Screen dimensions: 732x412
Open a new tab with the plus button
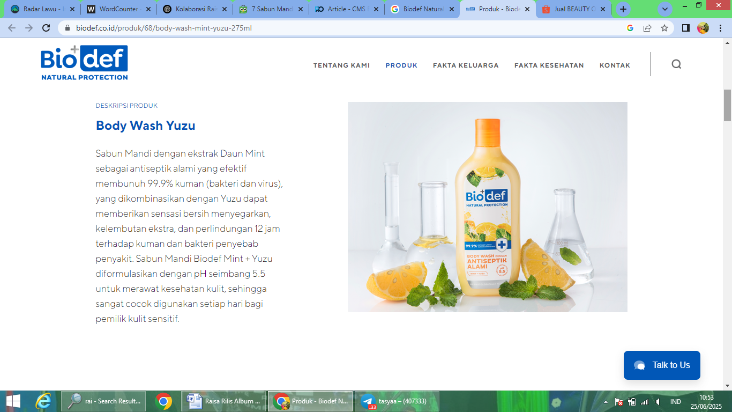(x=623, y=9)
